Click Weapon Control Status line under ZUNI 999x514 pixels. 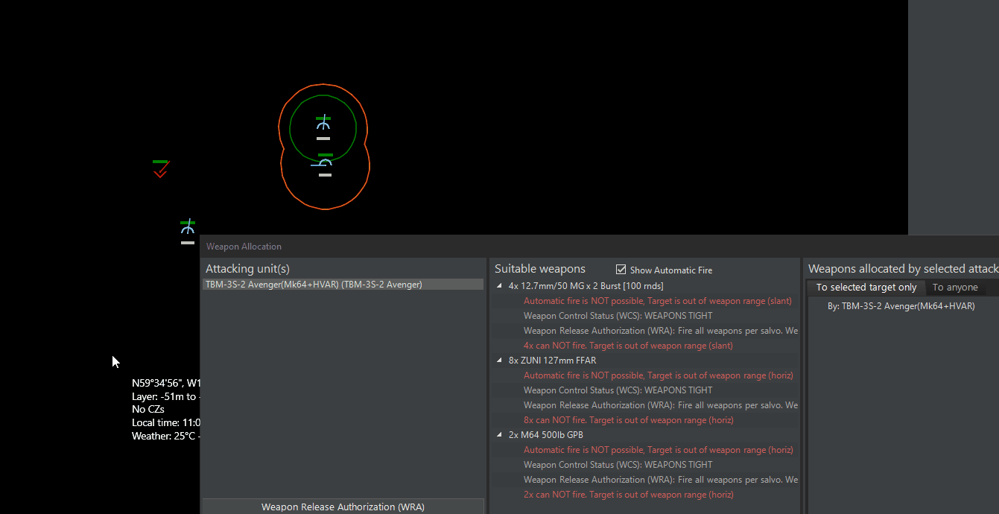pos(618,390)
